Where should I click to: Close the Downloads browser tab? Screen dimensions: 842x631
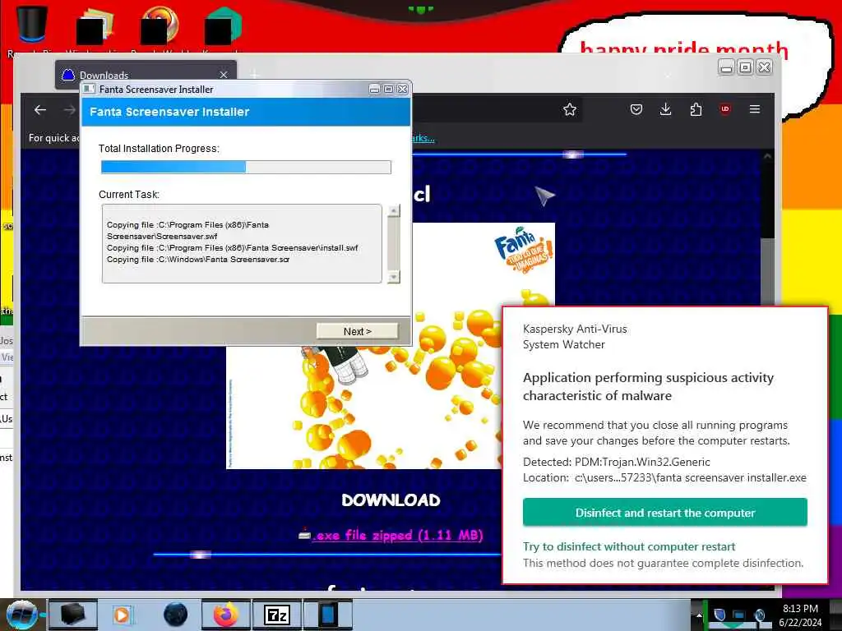click(224, 75)
